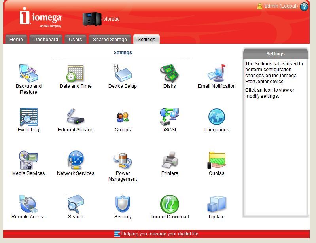
Task: Switch to the Home tab
Action: click(x=16, y=39)
